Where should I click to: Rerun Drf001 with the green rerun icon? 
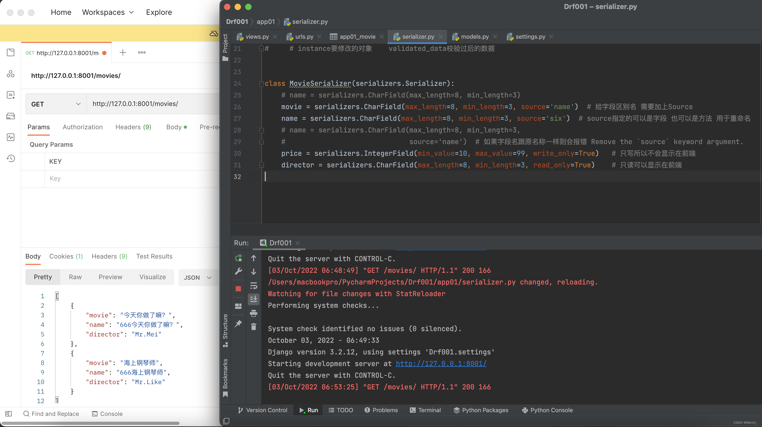(238, 258)
